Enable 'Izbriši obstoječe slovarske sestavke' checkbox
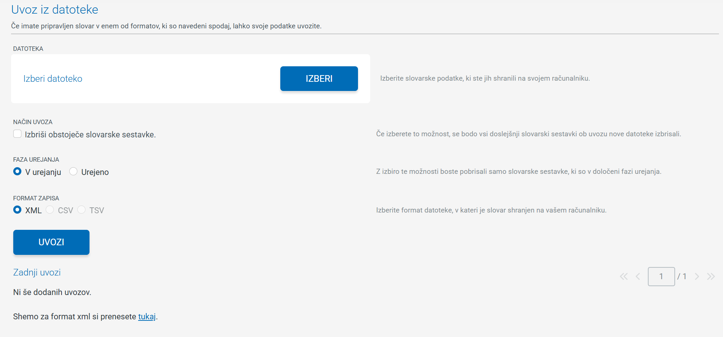 (17, 134)
